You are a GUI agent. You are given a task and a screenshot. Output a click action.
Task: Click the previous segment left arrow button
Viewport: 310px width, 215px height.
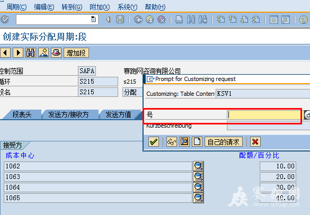tap(5, 53)
